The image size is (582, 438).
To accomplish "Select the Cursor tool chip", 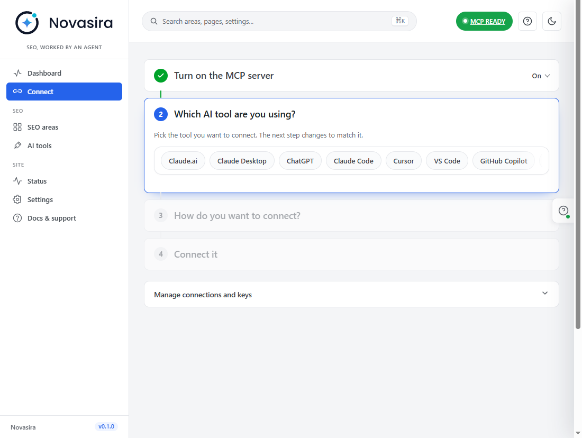I will tap(404, 161).
